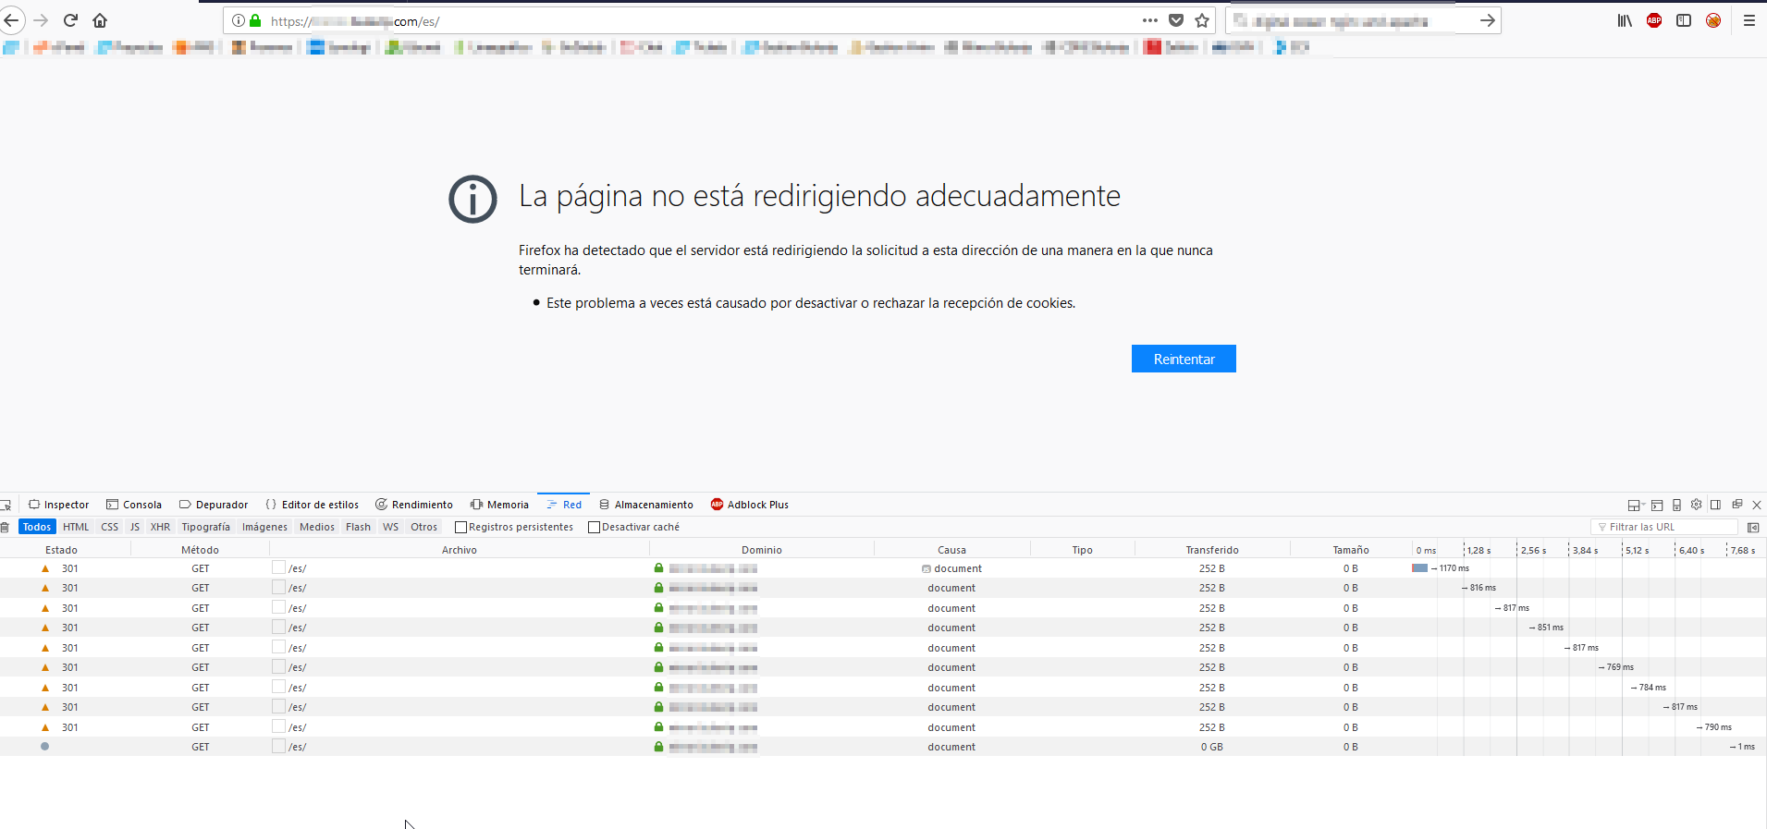The height and width of the screenshot is (829, 1767).
Task: Reload the page with the refresh icon
Action: click(70, 20)
